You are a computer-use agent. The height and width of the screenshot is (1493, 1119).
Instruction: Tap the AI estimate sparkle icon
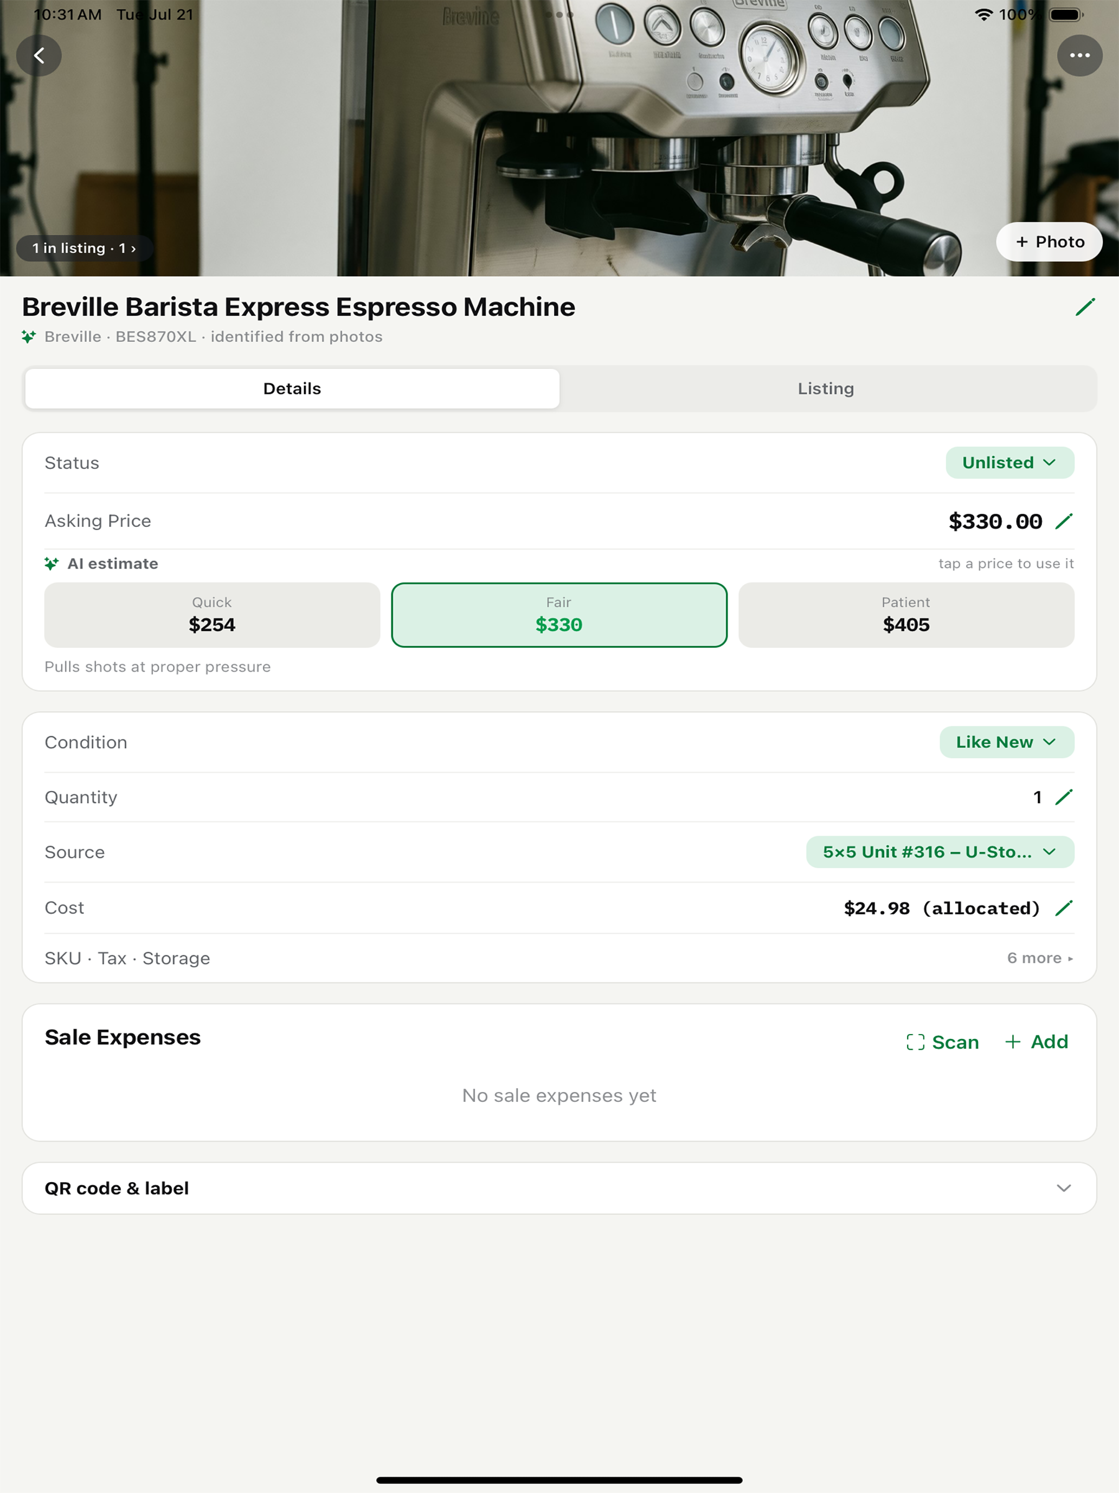click(52, 564)
